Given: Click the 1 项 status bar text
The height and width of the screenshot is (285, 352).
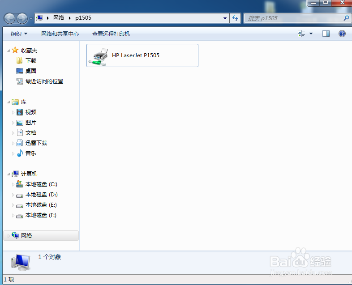Looking at the screenshot, I should pos(9,279).
